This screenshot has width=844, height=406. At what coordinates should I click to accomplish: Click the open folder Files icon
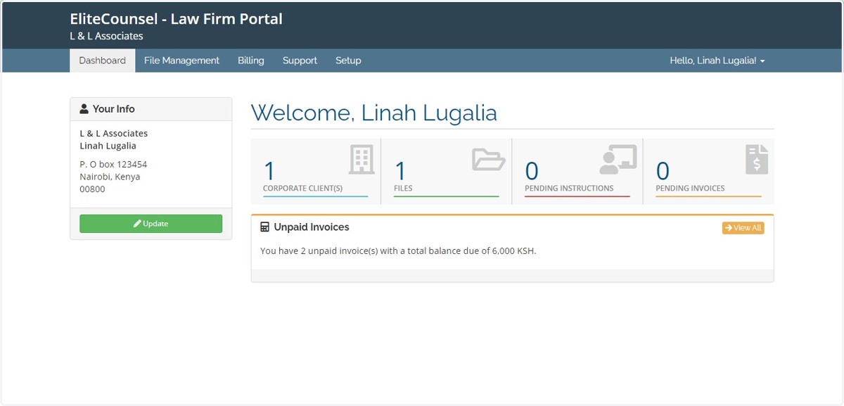[x=488, y=160]
